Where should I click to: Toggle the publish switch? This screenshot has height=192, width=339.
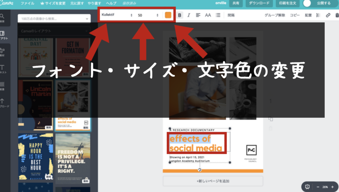click(x=307, y=3)
